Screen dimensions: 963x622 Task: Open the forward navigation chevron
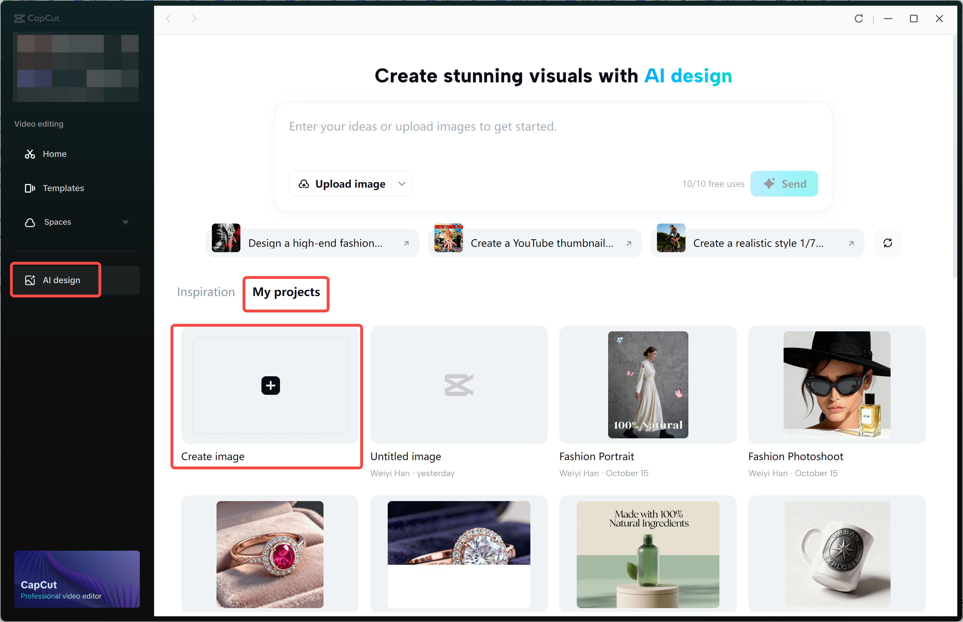pos(194,19)
